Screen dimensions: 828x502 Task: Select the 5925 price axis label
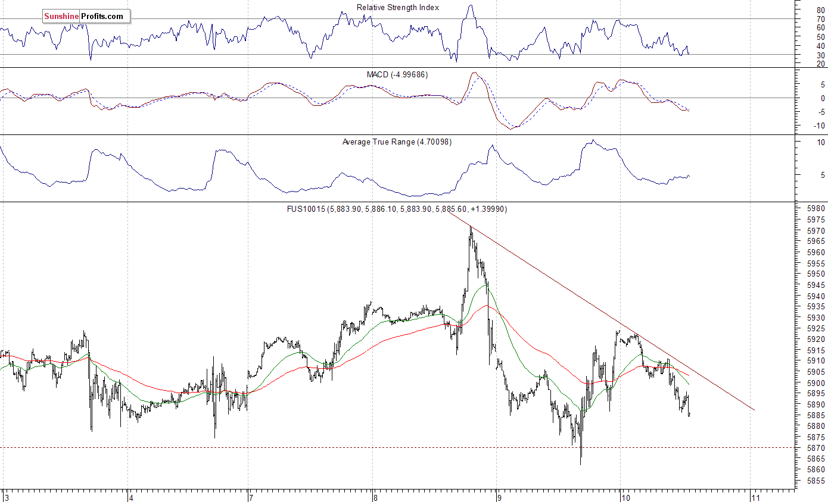point(816,328)
